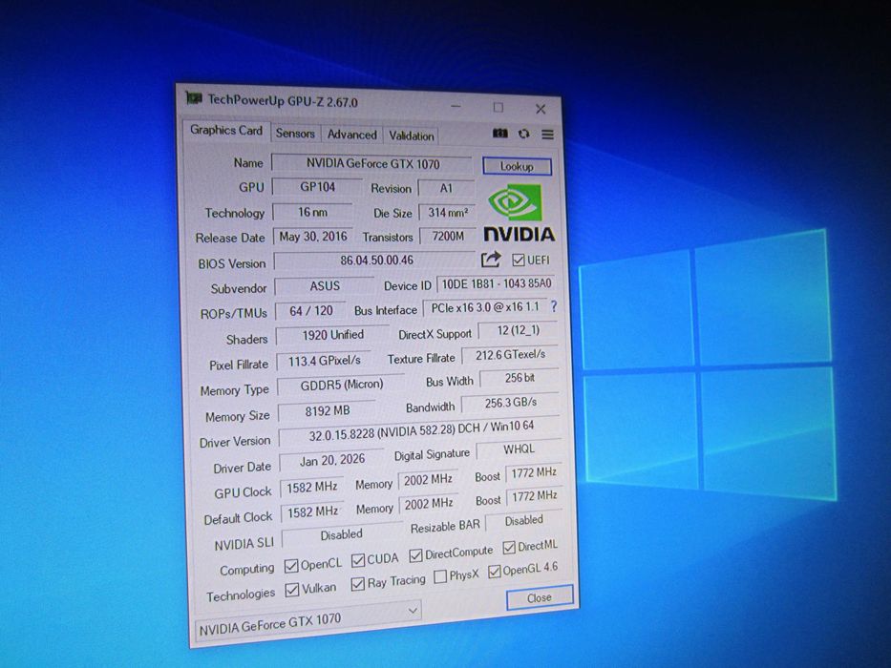Take a GPU-Z screenshot with camera icon
The height and width of the screenshot is (668, 891).
pos(500,133)
